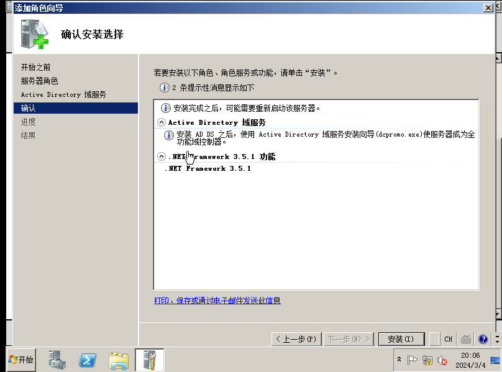Expand hidden system tray icons
The image size is (502, 372).
[x=399, y=360]
